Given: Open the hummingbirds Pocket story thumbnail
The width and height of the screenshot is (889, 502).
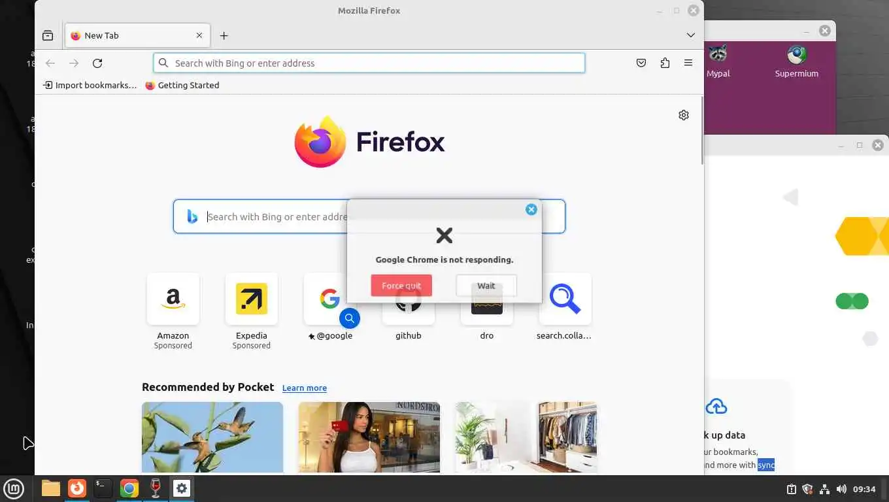Looking at the screenshot, I should coord(212,437).
